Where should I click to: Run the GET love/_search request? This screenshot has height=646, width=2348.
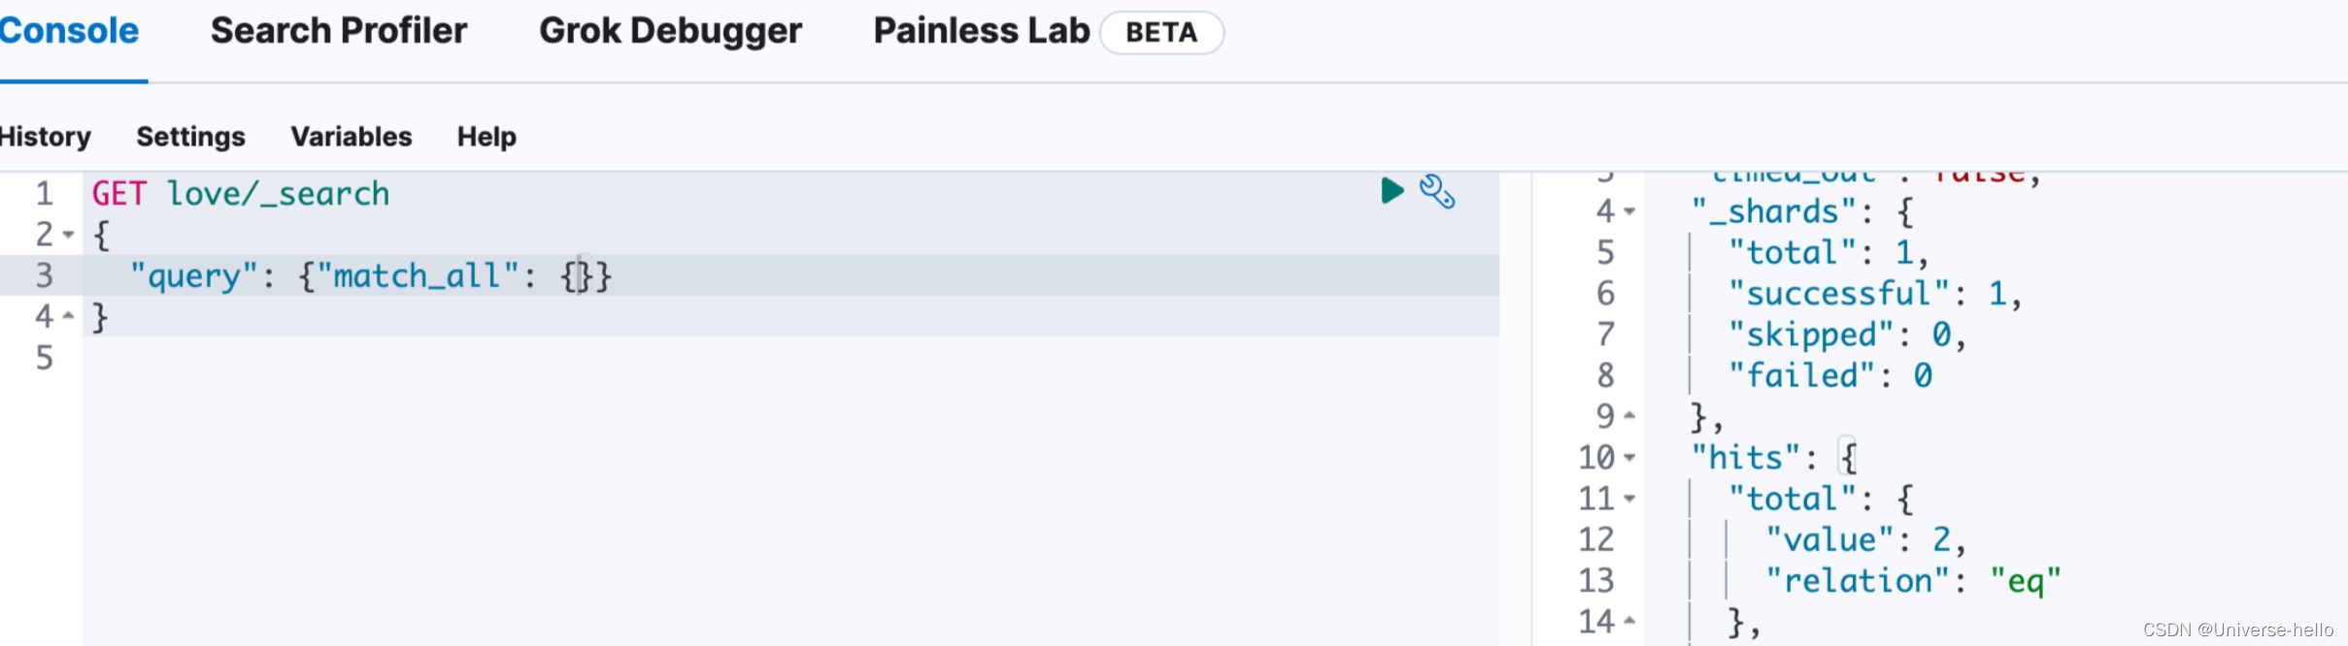point(1392,190)
